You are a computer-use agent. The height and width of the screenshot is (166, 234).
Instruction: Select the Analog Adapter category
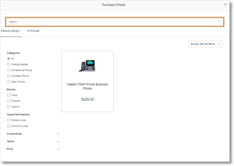[8, 64]
